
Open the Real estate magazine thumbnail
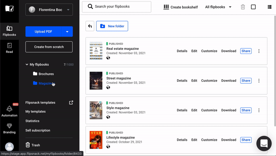tap(96, 51)
